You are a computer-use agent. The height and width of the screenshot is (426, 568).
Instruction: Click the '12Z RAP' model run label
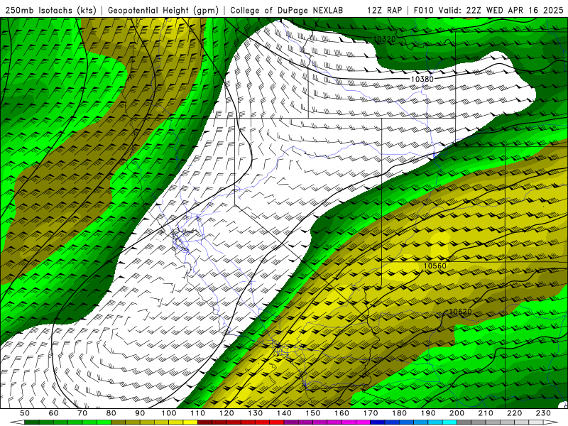[x=384, y=11]
